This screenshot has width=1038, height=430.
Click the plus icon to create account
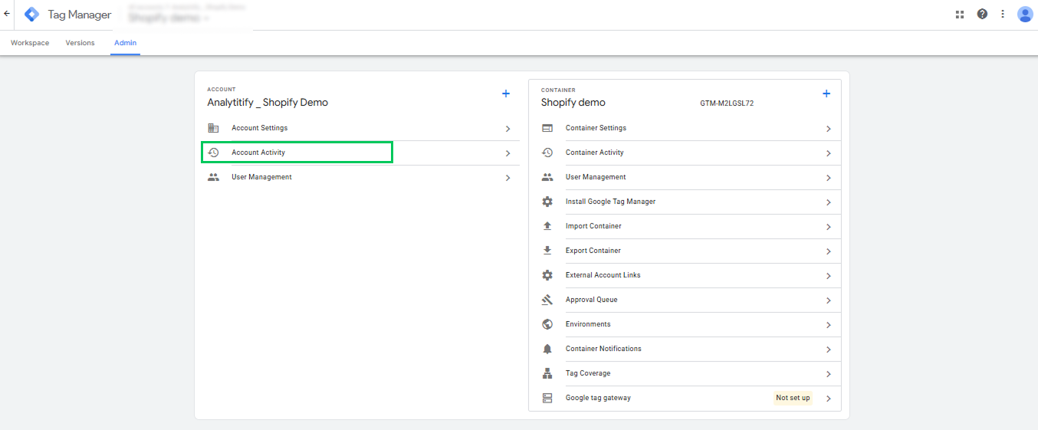coord(506,94)
